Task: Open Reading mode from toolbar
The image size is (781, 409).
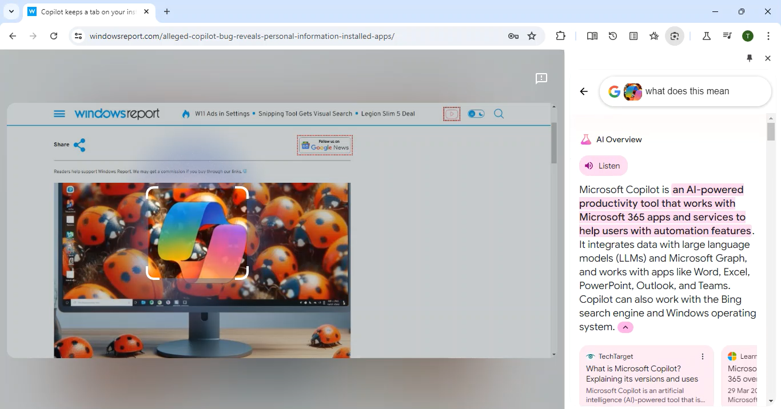Action: pos(592,36)
